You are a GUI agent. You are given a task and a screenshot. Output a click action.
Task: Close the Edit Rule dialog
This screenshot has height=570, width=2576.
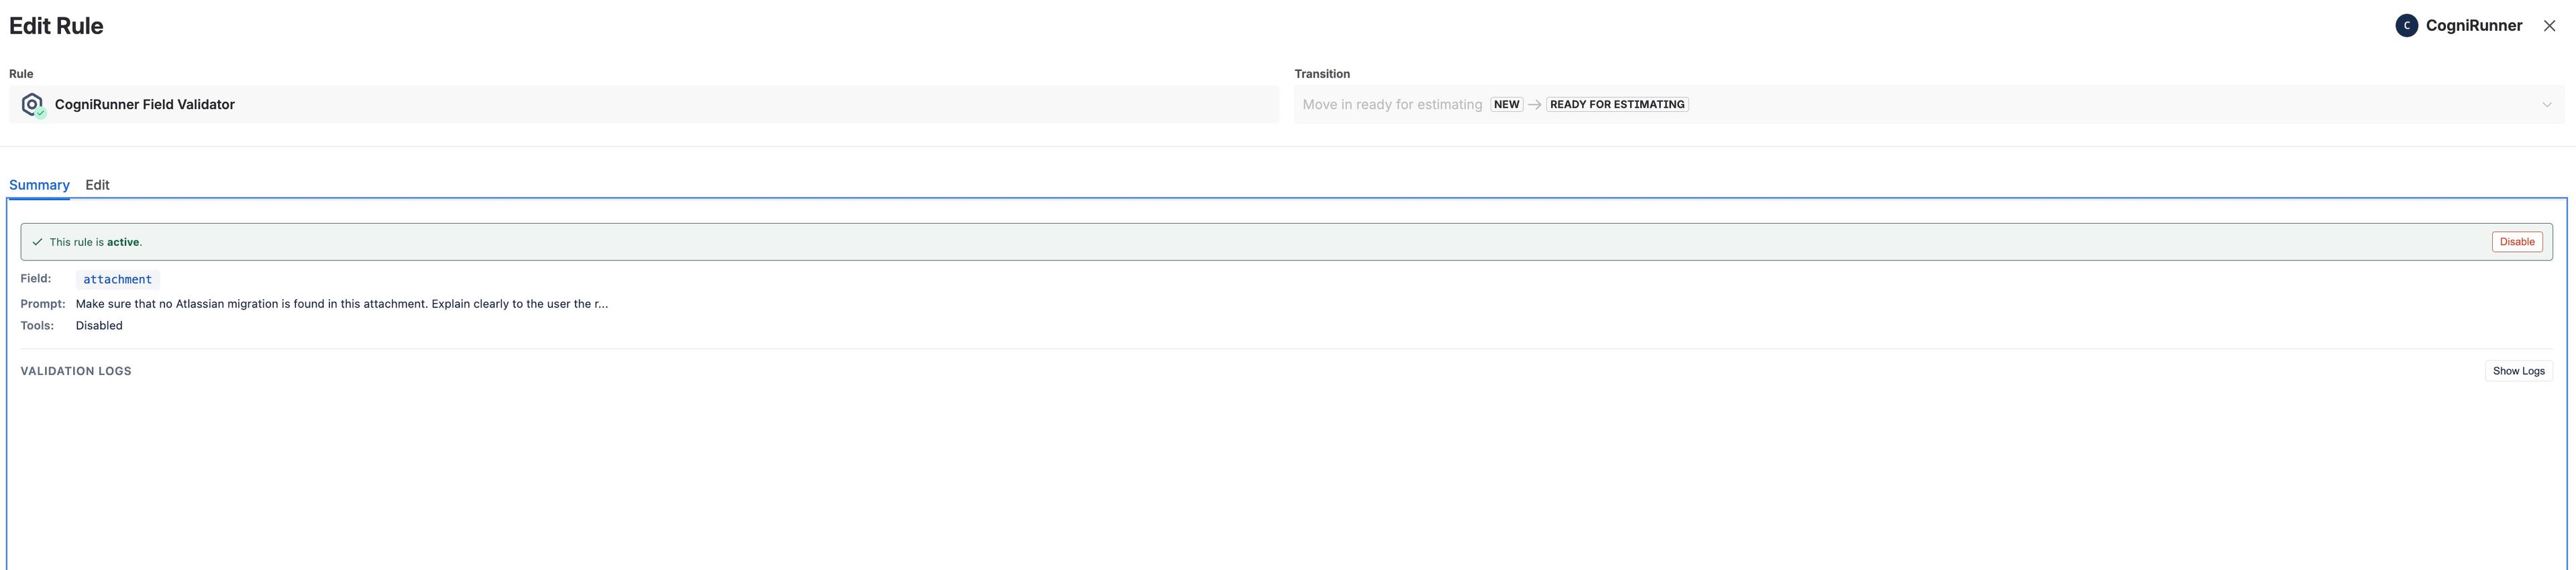tap(2549, 26)
